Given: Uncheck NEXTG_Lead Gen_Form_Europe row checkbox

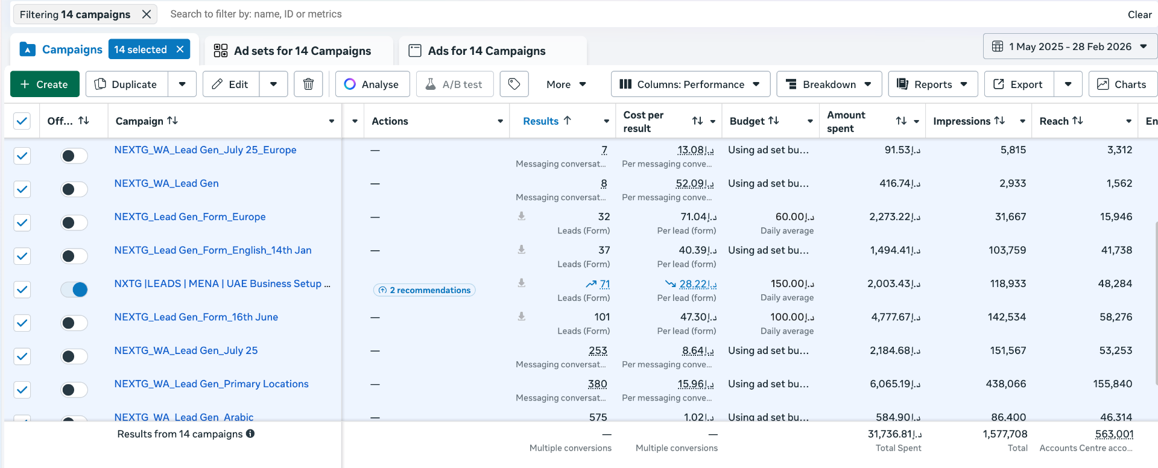Looking at the screenshot, I should click(22, 223).
